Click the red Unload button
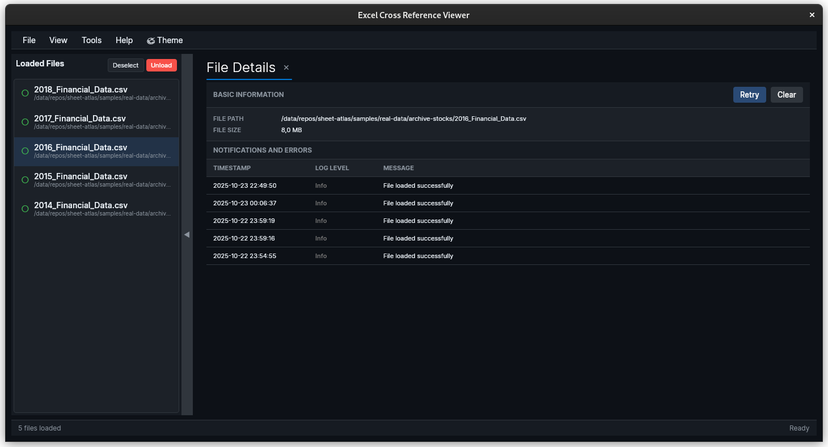The image size is (828, 447). (161, 65)
